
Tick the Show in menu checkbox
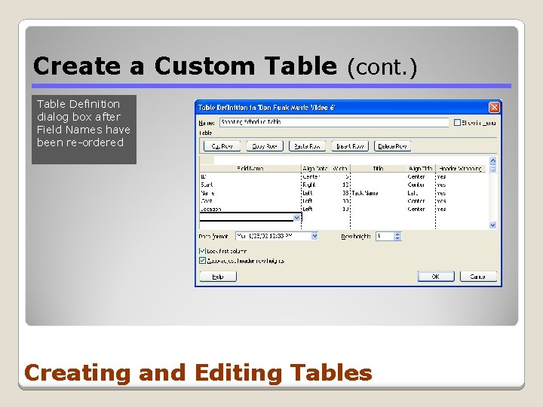point(457,123)
